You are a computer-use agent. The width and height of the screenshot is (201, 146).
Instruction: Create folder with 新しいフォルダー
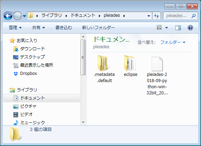click(x=99, y=27)
